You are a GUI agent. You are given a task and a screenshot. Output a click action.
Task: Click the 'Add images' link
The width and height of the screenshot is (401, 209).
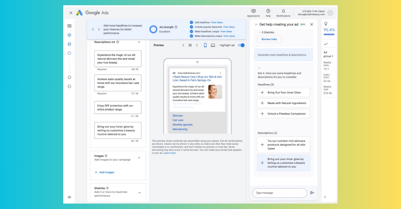[x=105, y=172]
